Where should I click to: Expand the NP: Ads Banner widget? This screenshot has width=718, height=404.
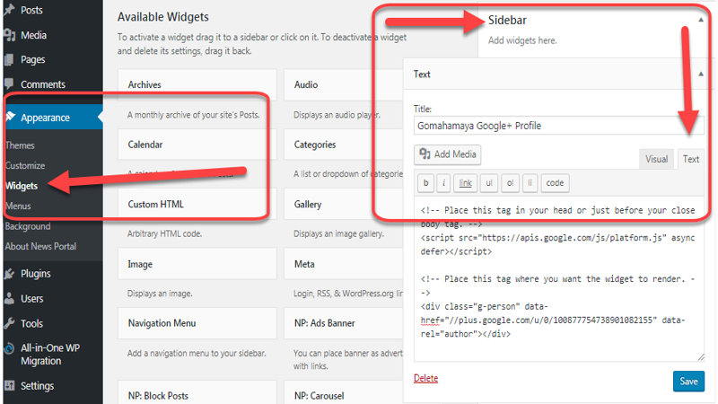344,323
